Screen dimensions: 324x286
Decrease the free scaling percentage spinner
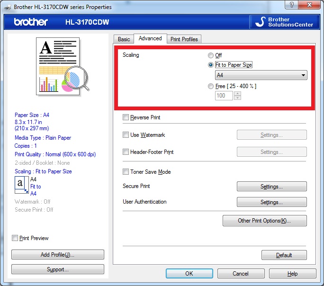237,98
